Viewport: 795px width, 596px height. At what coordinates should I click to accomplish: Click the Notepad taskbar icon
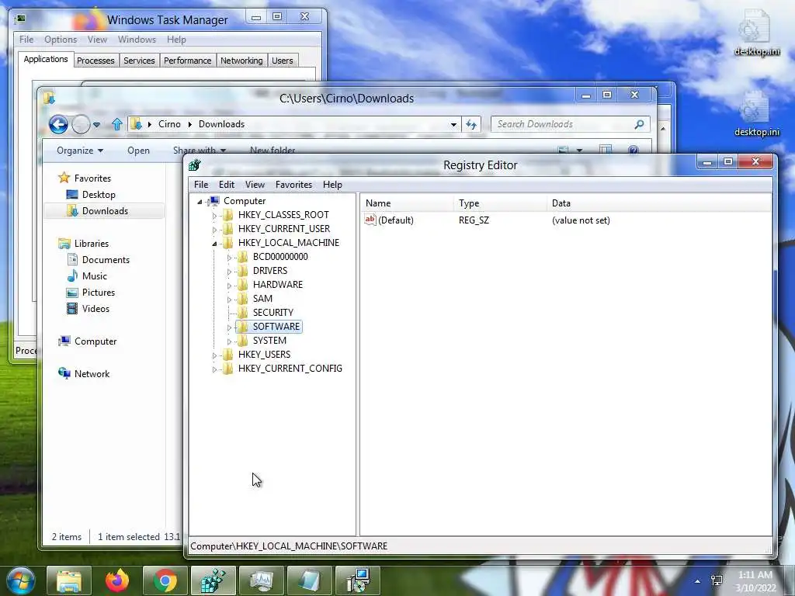[310, 580]
